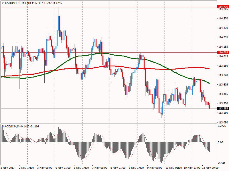Select the 114.570 price axis value
Image resolution: width=229 pixels, height=171 pixels.
click(x=223, y=19)
